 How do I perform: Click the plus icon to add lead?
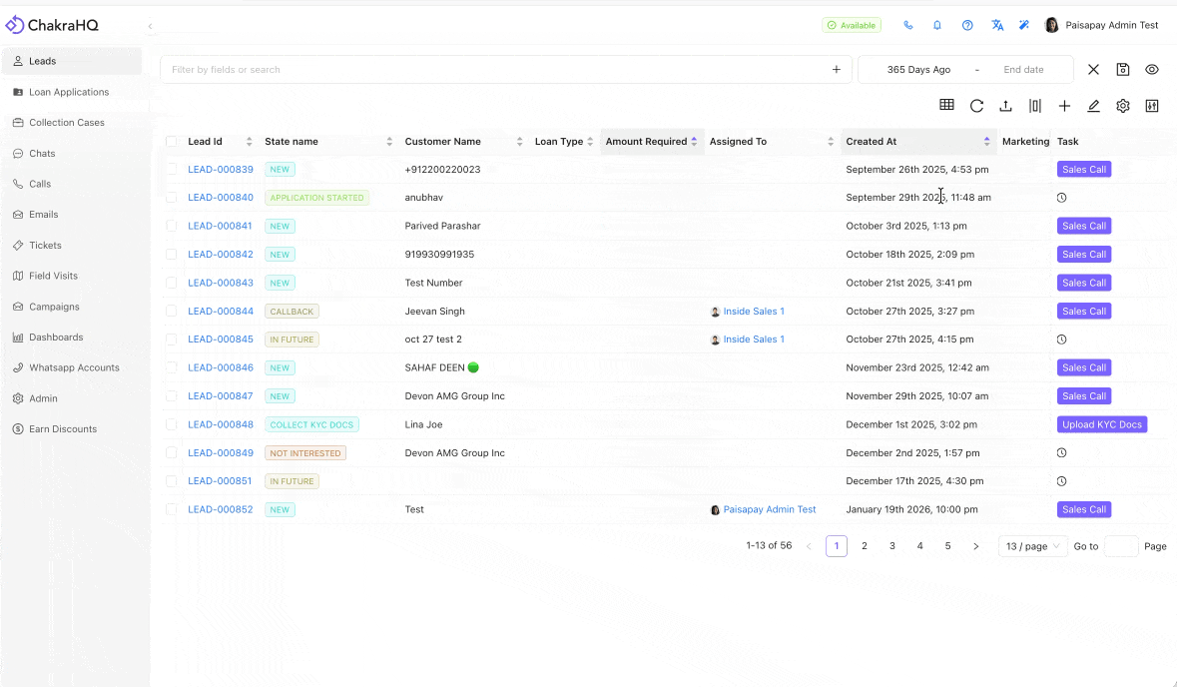click(1064, 106)
